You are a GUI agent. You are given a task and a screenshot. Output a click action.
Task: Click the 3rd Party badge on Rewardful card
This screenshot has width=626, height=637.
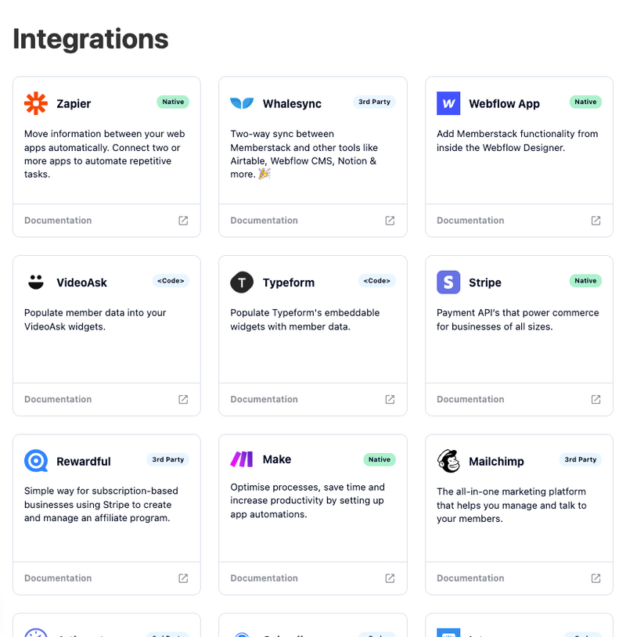167,459
